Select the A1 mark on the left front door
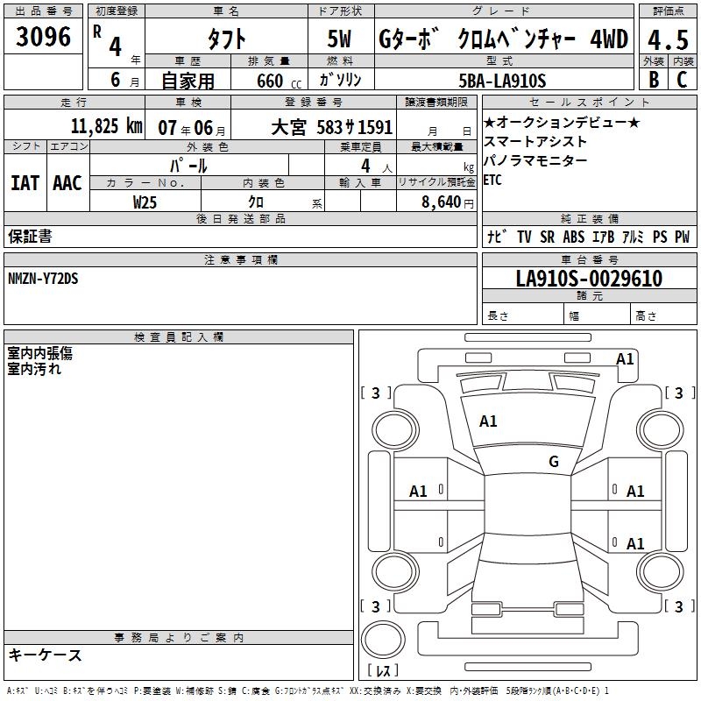 (x=419, y=492)
